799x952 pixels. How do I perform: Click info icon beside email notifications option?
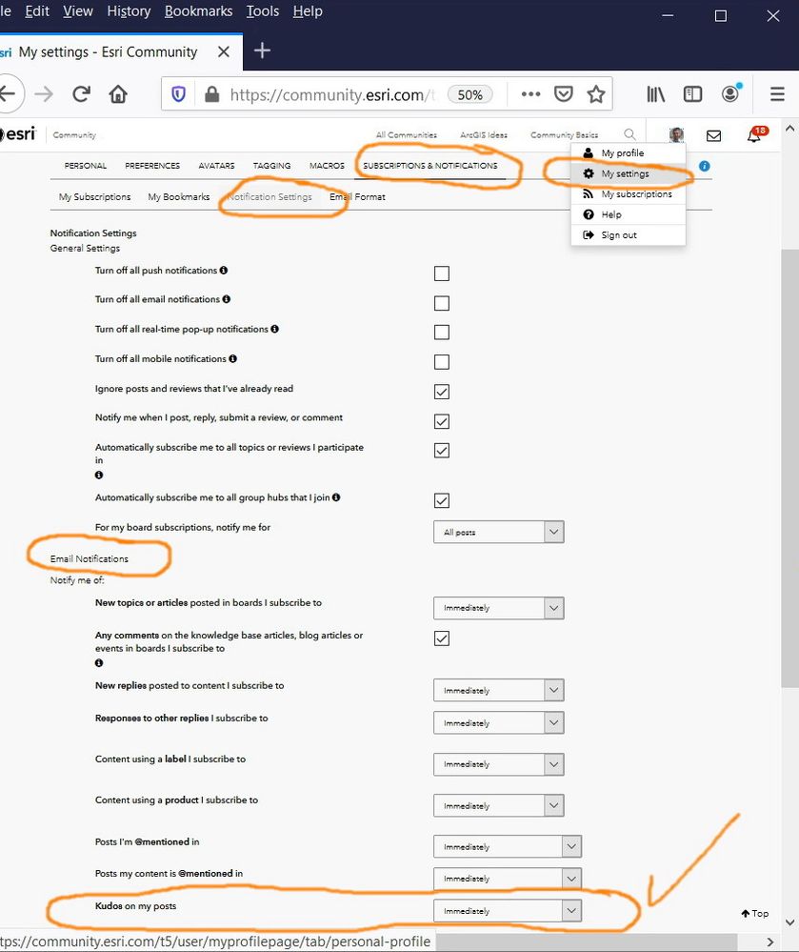227,299
